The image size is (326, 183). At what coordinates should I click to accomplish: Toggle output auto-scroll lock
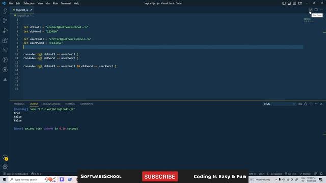point(306,104)
